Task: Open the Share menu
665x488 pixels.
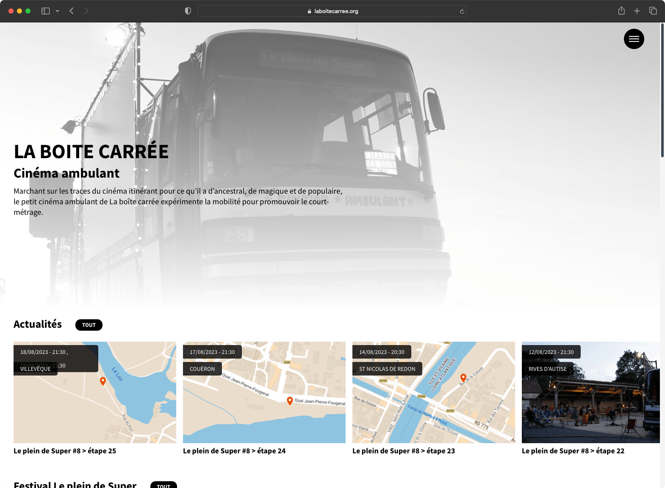Action: [x=621, y=11]
